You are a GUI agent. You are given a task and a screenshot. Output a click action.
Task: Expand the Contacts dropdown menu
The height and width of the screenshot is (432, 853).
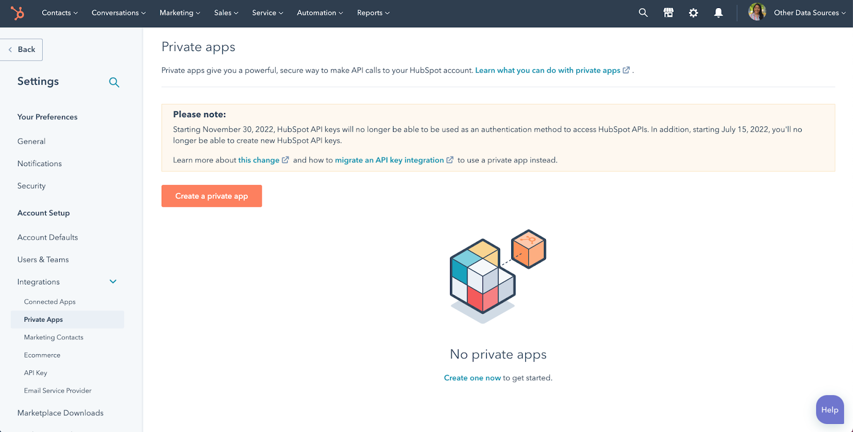tap(60, 13)
